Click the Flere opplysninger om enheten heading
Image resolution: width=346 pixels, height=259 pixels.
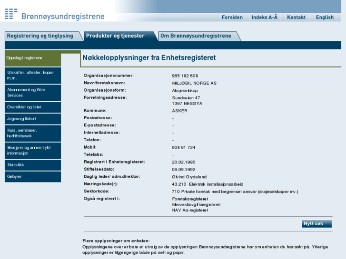116,241
